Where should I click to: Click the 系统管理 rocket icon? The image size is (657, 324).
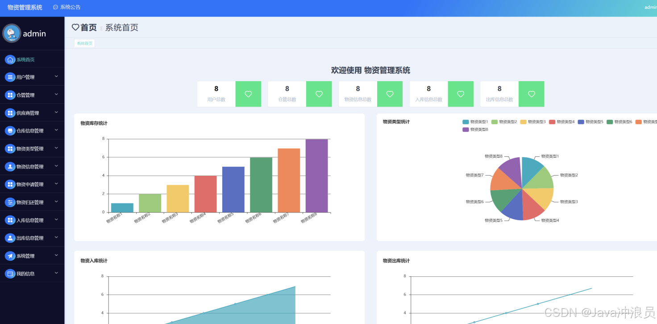[x=10, y=255]
